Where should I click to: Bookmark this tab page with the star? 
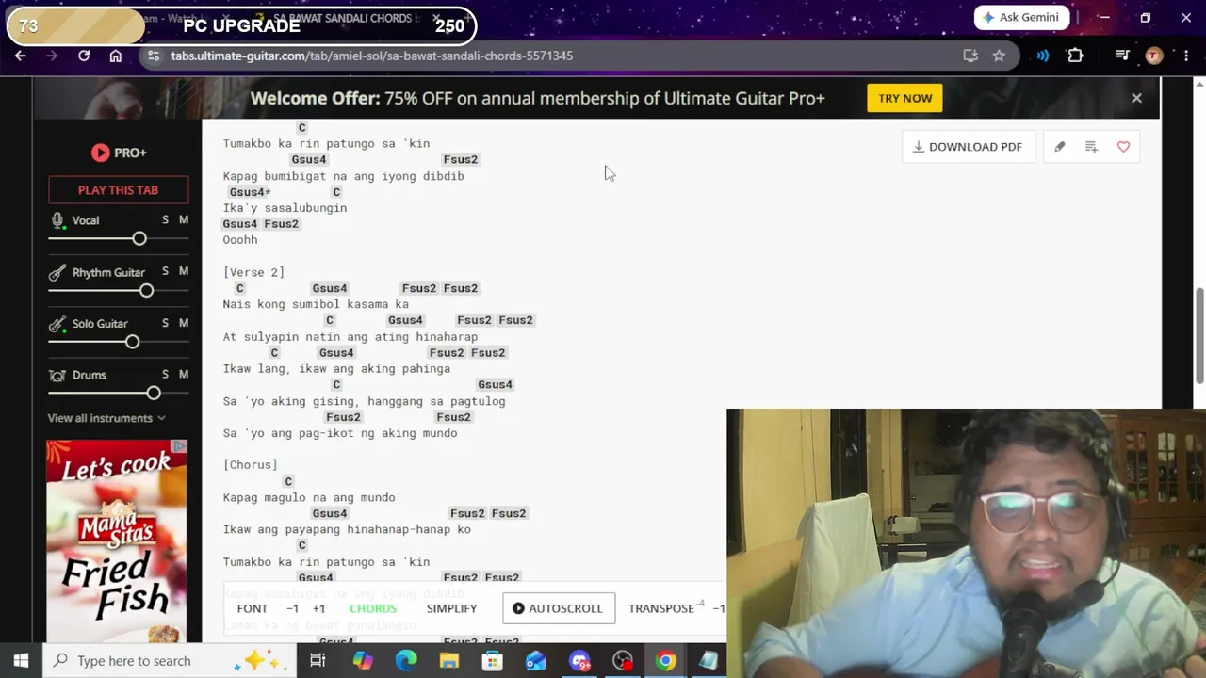click(x=999, y=56)
